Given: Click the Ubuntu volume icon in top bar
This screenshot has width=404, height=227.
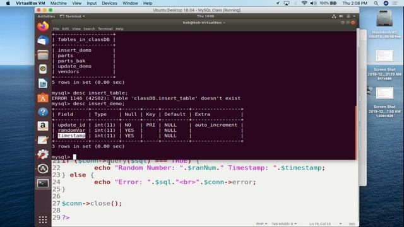Looking at the screenshot, I should pyautogui.click(x=341, y=16).
